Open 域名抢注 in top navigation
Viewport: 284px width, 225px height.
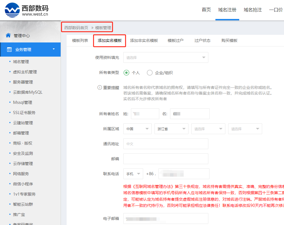click(253, 10)
